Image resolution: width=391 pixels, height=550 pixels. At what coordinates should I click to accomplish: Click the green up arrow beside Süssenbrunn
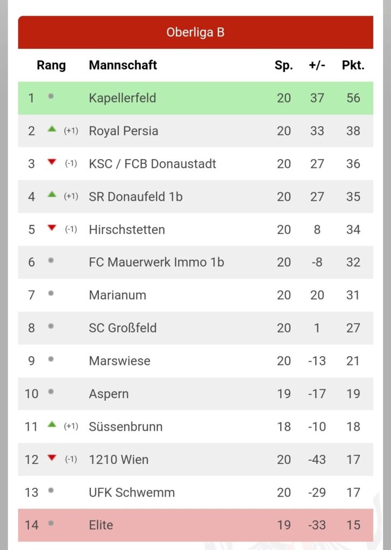point(52,425)
